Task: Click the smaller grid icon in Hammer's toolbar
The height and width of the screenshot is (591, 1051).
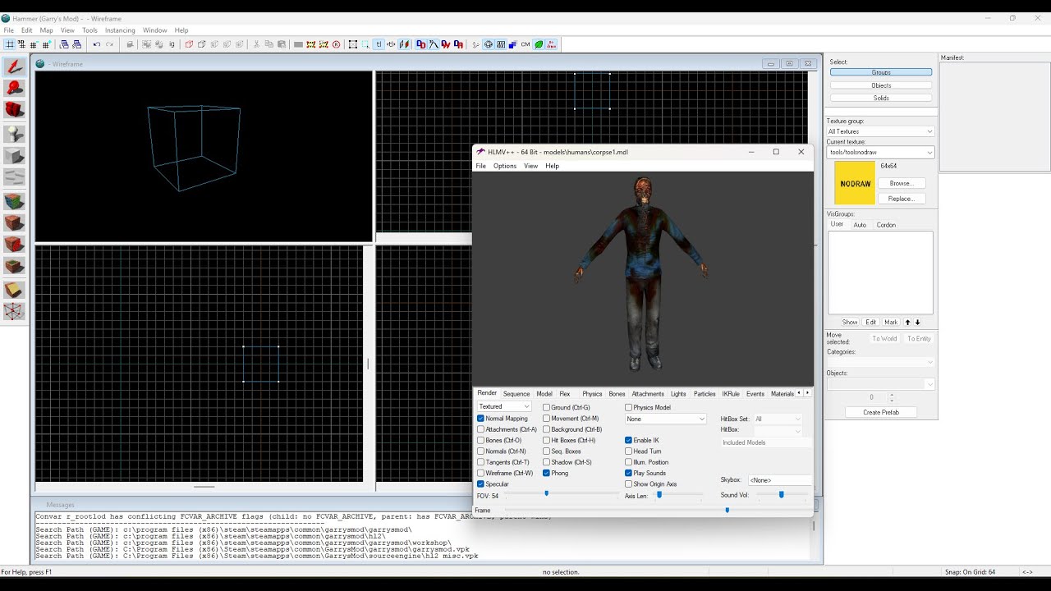Action: coord(34,44)
